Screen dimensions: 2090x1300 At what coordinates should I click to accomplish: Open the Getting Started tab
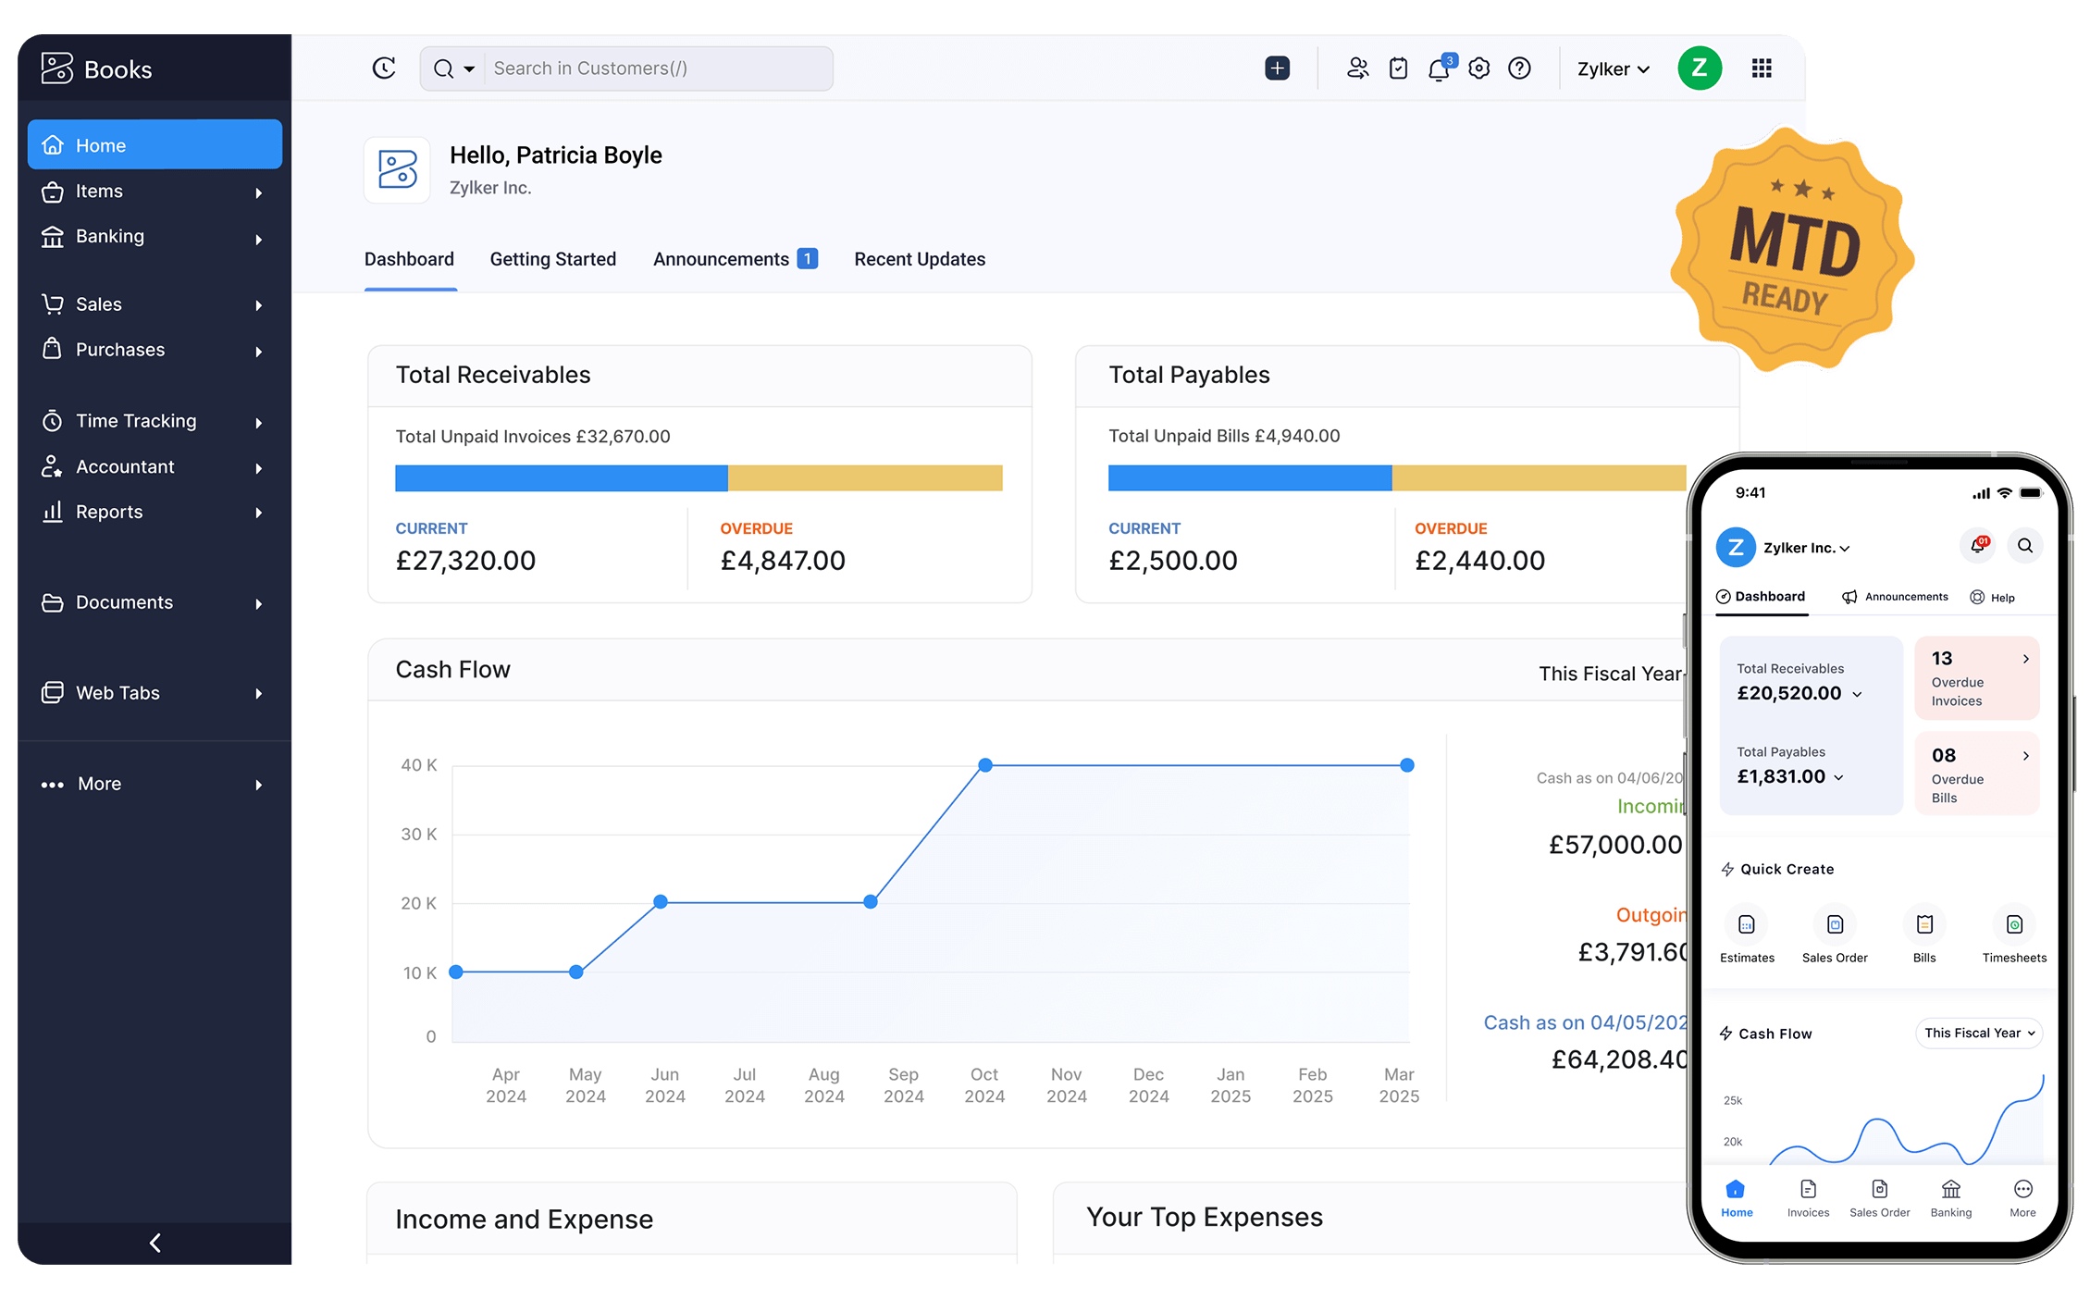pos(552,259)
